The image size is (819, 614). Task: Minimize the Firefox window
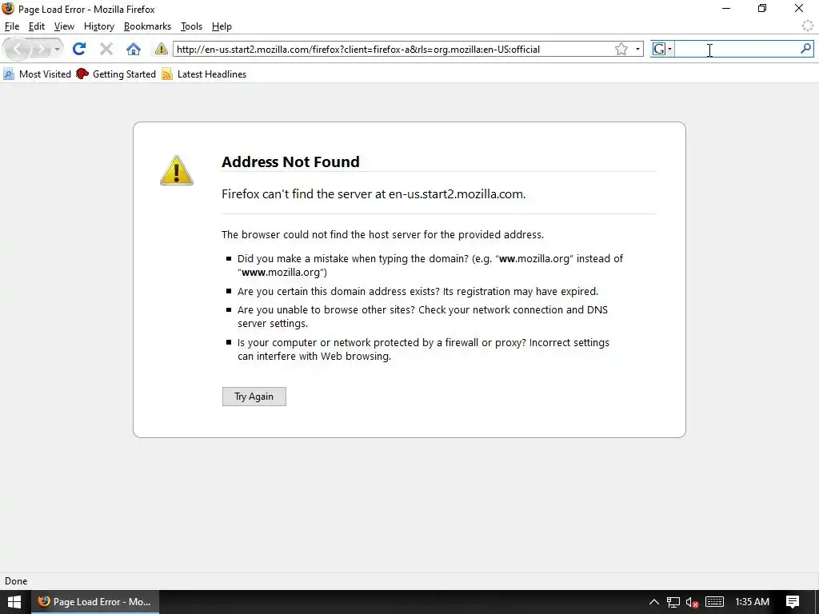pos(726,9)
